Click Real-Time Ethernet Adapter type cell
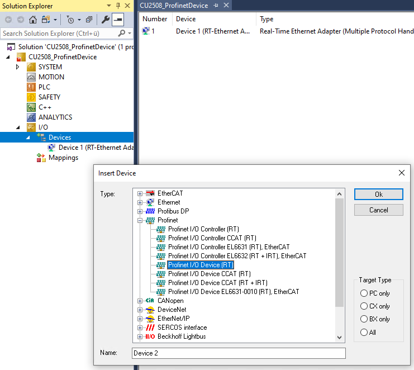 pyautogui.click(x=337, y=31)
